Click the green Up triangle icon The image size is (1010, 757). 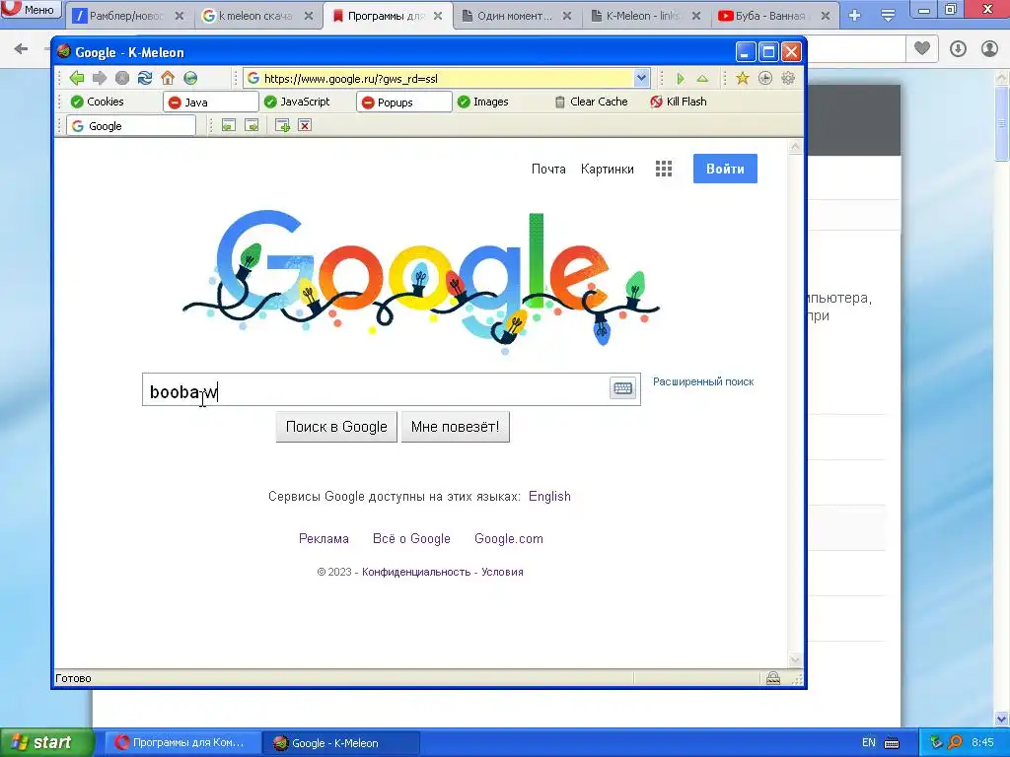[x=702, y=78]
